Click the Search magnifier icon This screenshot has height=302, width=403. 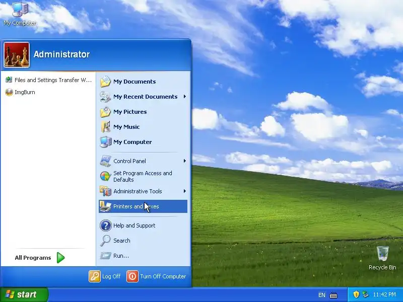pos(105,241)
